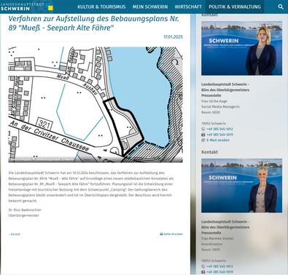Click the 321 road label on the map
The image size is (288, 275).
44,124
